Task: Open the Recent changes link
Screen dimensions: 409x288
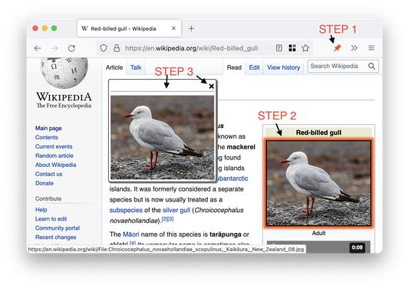Action: click(x=56, y=237)
